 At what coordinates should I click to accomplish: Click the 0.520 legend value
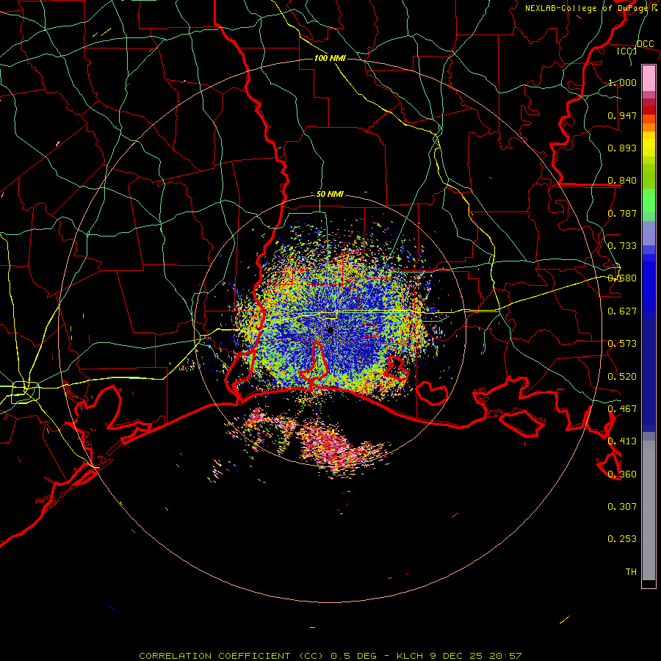coord(622,377)
